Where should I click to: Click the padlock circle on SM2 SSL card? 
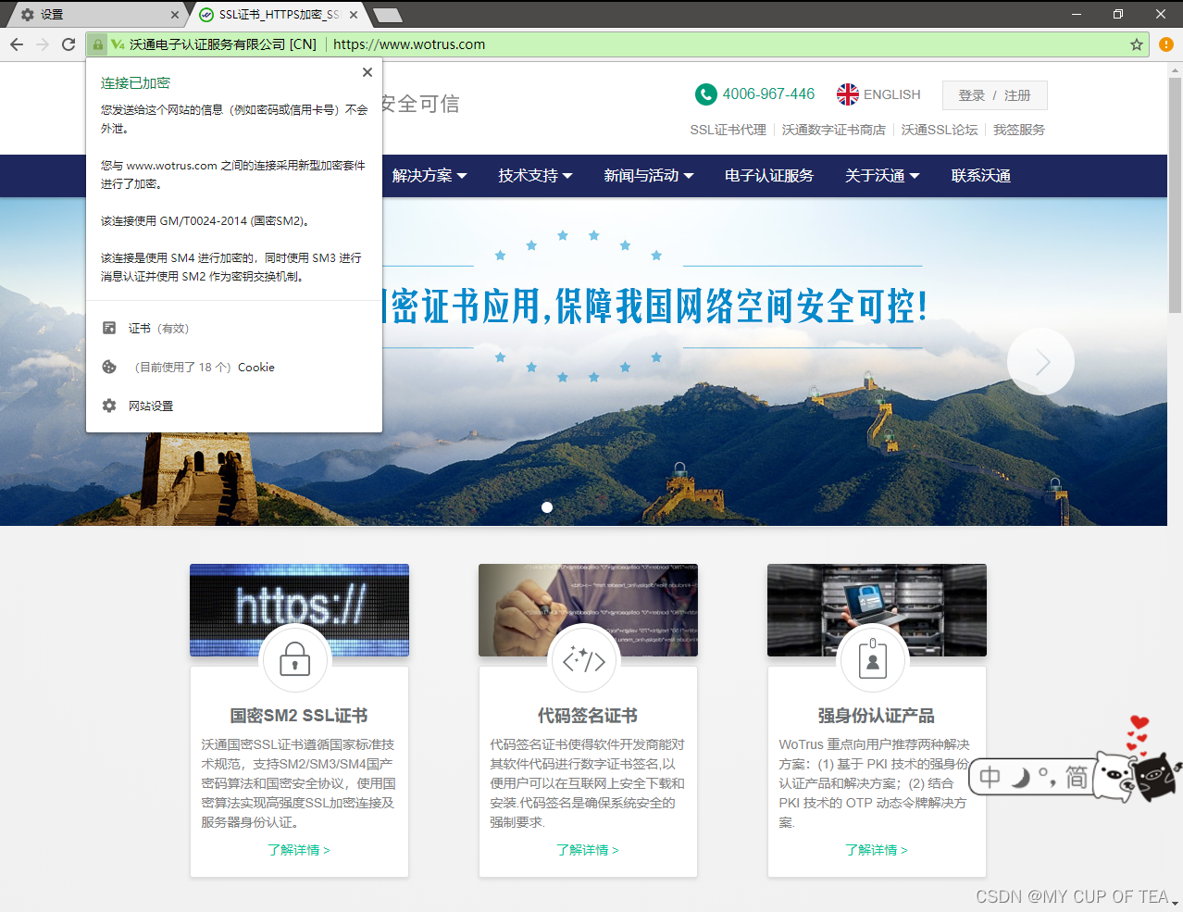294,659
